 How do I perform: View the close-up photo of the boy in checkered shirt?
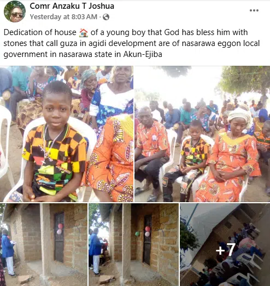(x=67, y=134)
